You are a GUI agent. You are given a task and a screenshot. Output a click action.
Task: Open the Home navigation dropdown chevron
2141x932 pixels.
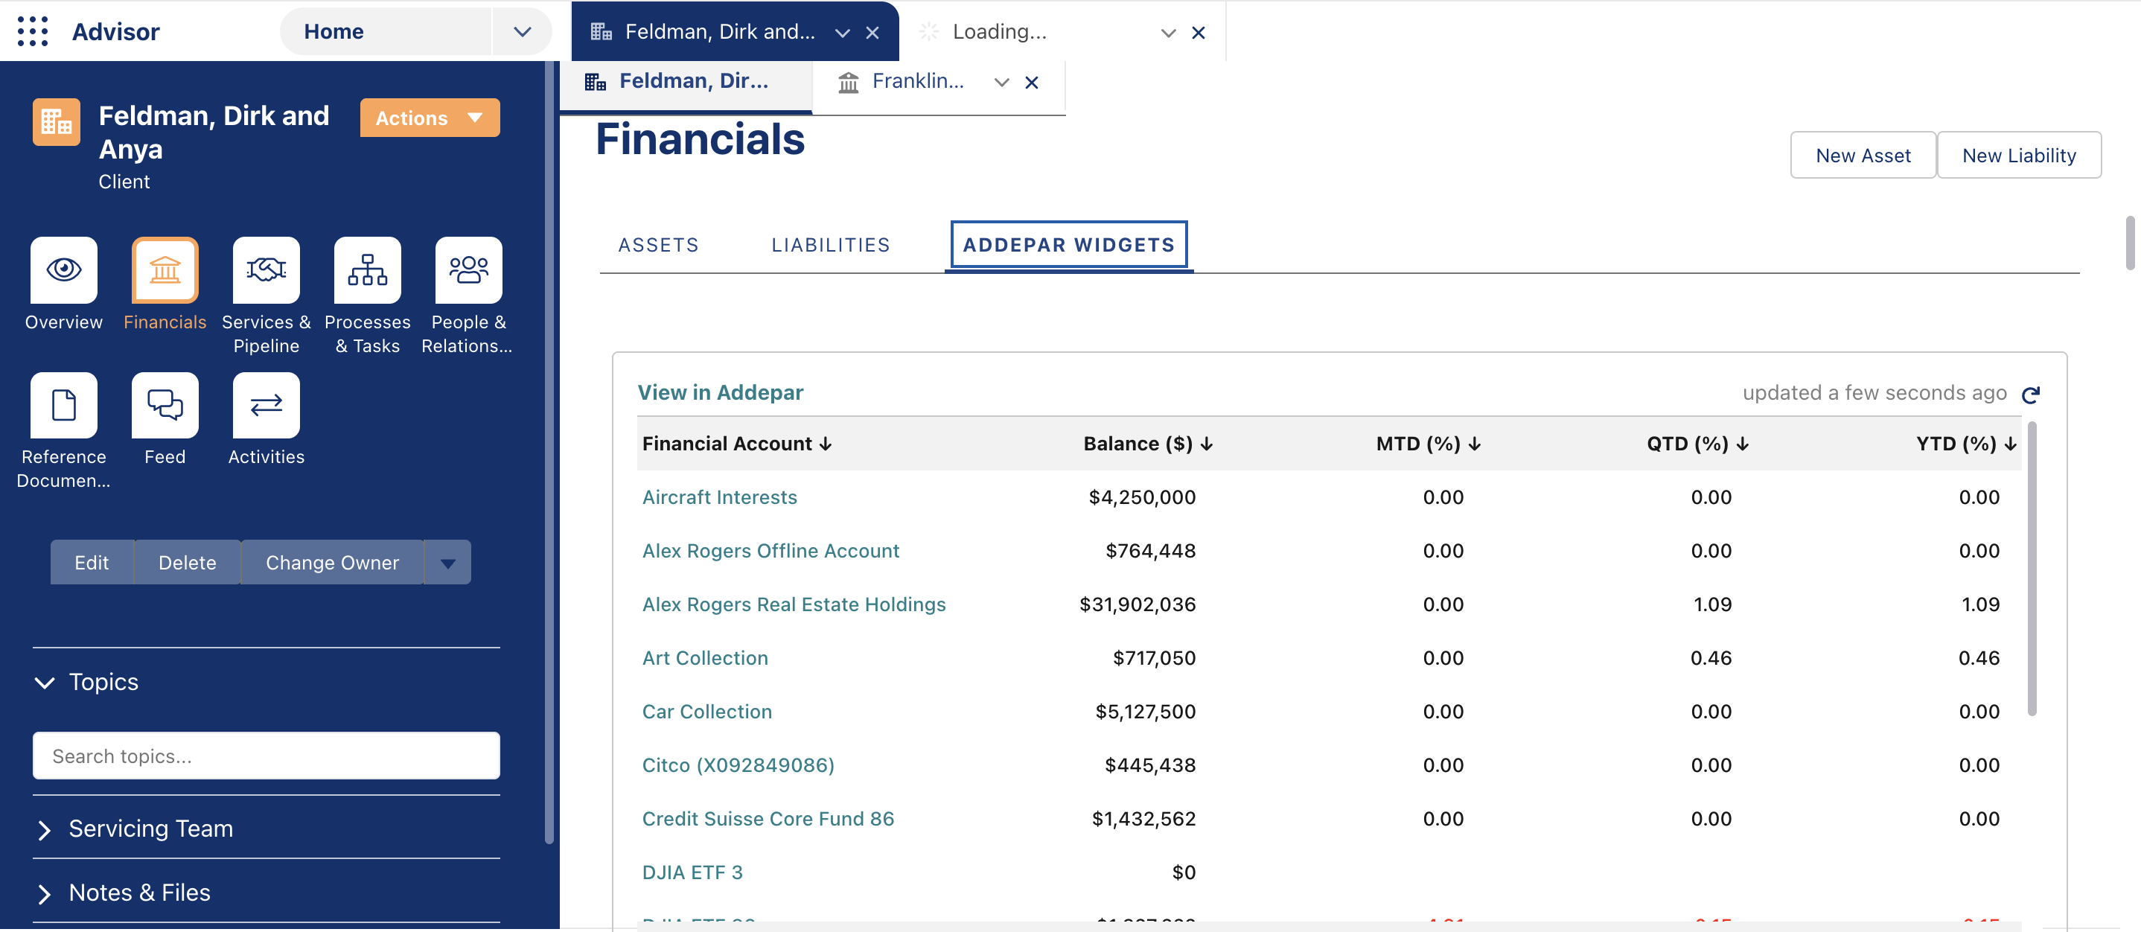click(522, 31)
